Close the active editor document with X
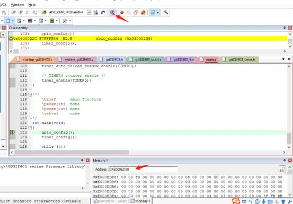 [x=289, y=59]
